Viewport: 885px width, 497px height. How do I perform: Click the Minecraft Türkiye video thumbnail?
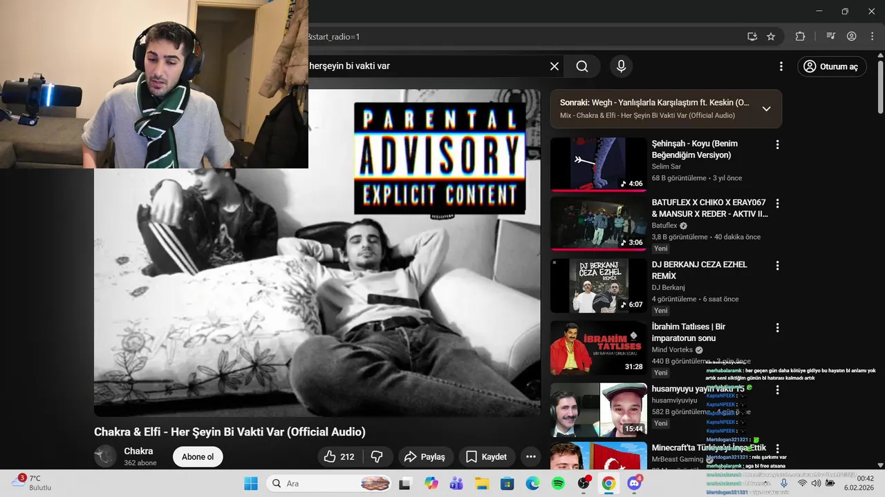click(599, 456)
